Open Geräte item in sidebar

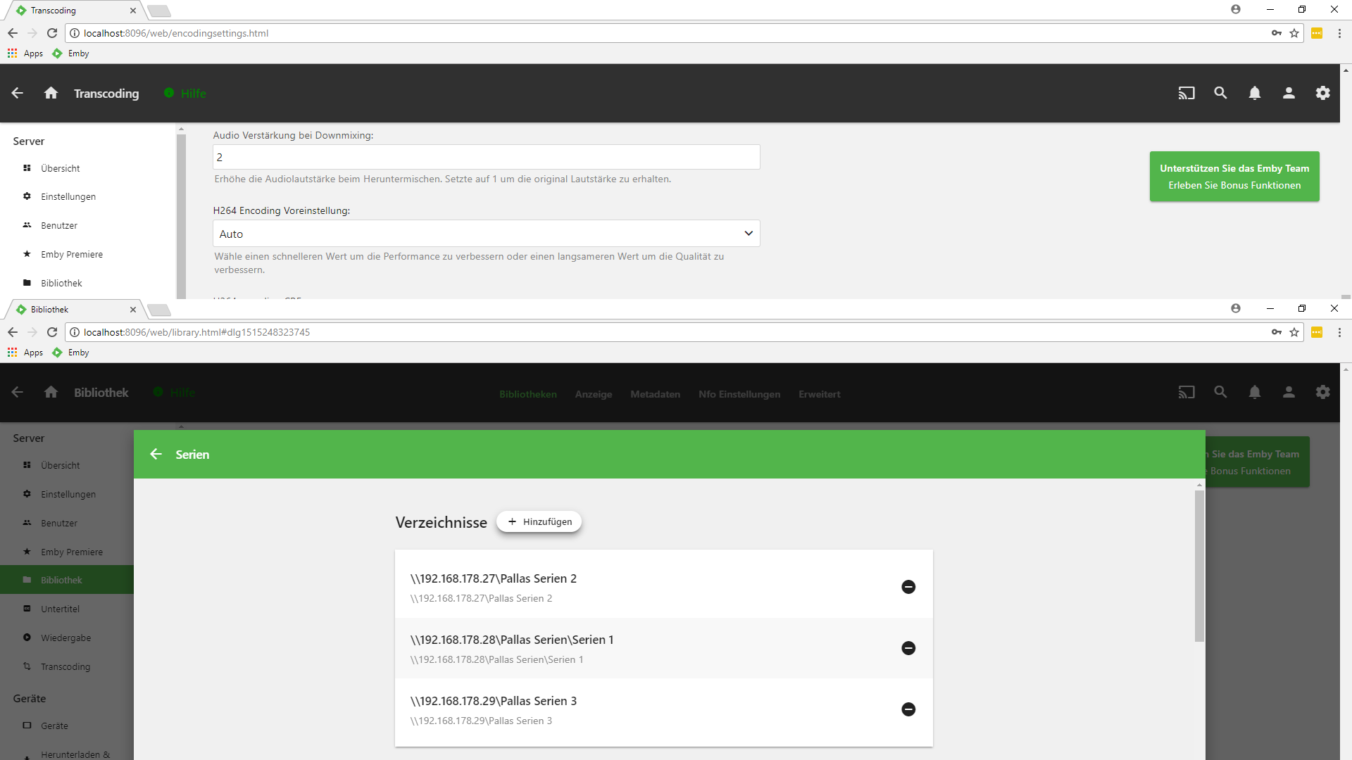pos(54,726)
